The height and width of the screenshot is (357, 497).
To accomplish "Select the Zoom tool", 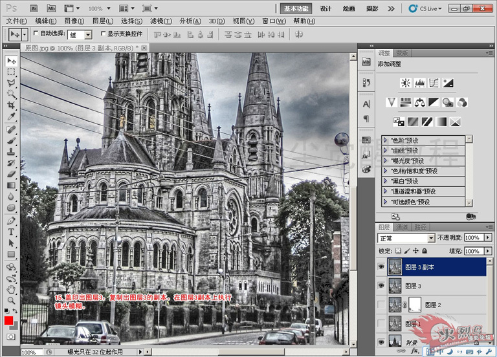I will pyautogui.click(x=12, y=300).
